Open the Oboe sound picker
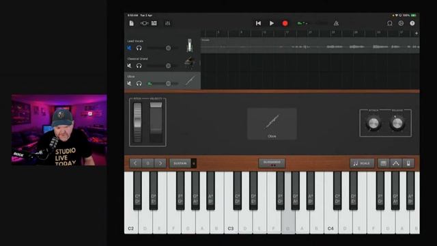Screen dimensions: 437x246 (x=272, y=124)
